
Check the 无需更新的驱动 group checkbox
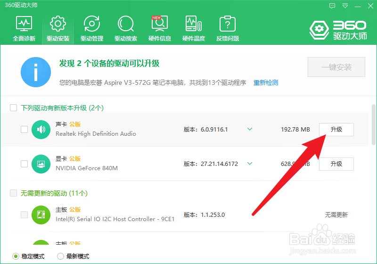click(14, 193)
